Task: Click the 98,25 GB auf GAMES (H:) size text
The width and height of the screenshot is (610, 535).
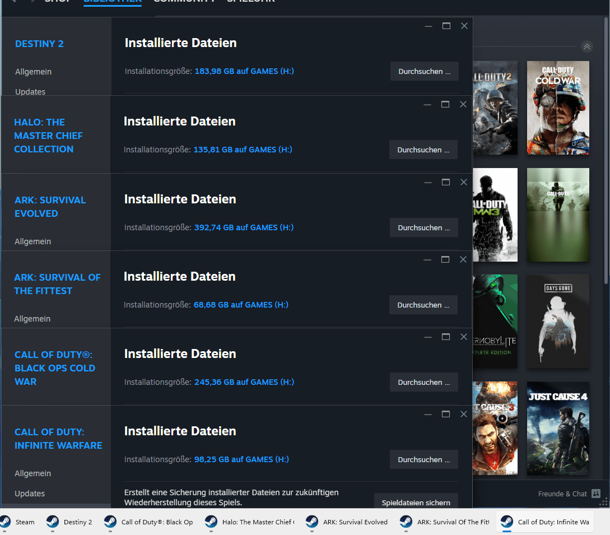Action: [241, 459]
